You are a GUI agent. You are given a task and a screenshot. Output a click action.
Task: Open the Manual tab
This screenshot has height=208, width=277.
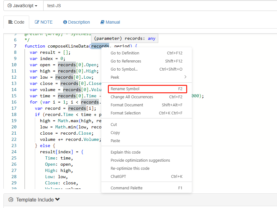point(110,22)
